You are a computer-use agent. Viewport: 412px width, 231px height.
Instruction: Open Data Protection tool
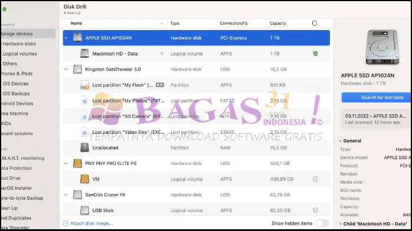[16, 168]
